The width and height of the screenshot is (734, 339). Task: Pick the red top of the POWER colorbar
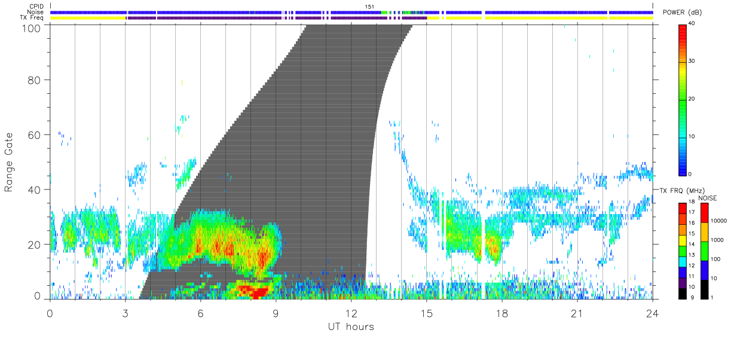click(x=683, y=33)
